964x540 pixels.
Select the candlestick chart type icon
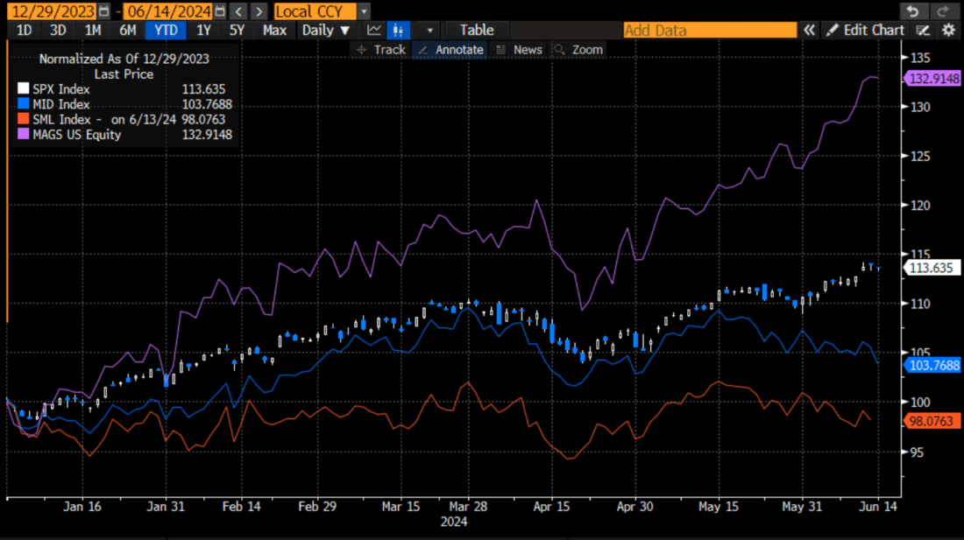[x=399, y=29]
